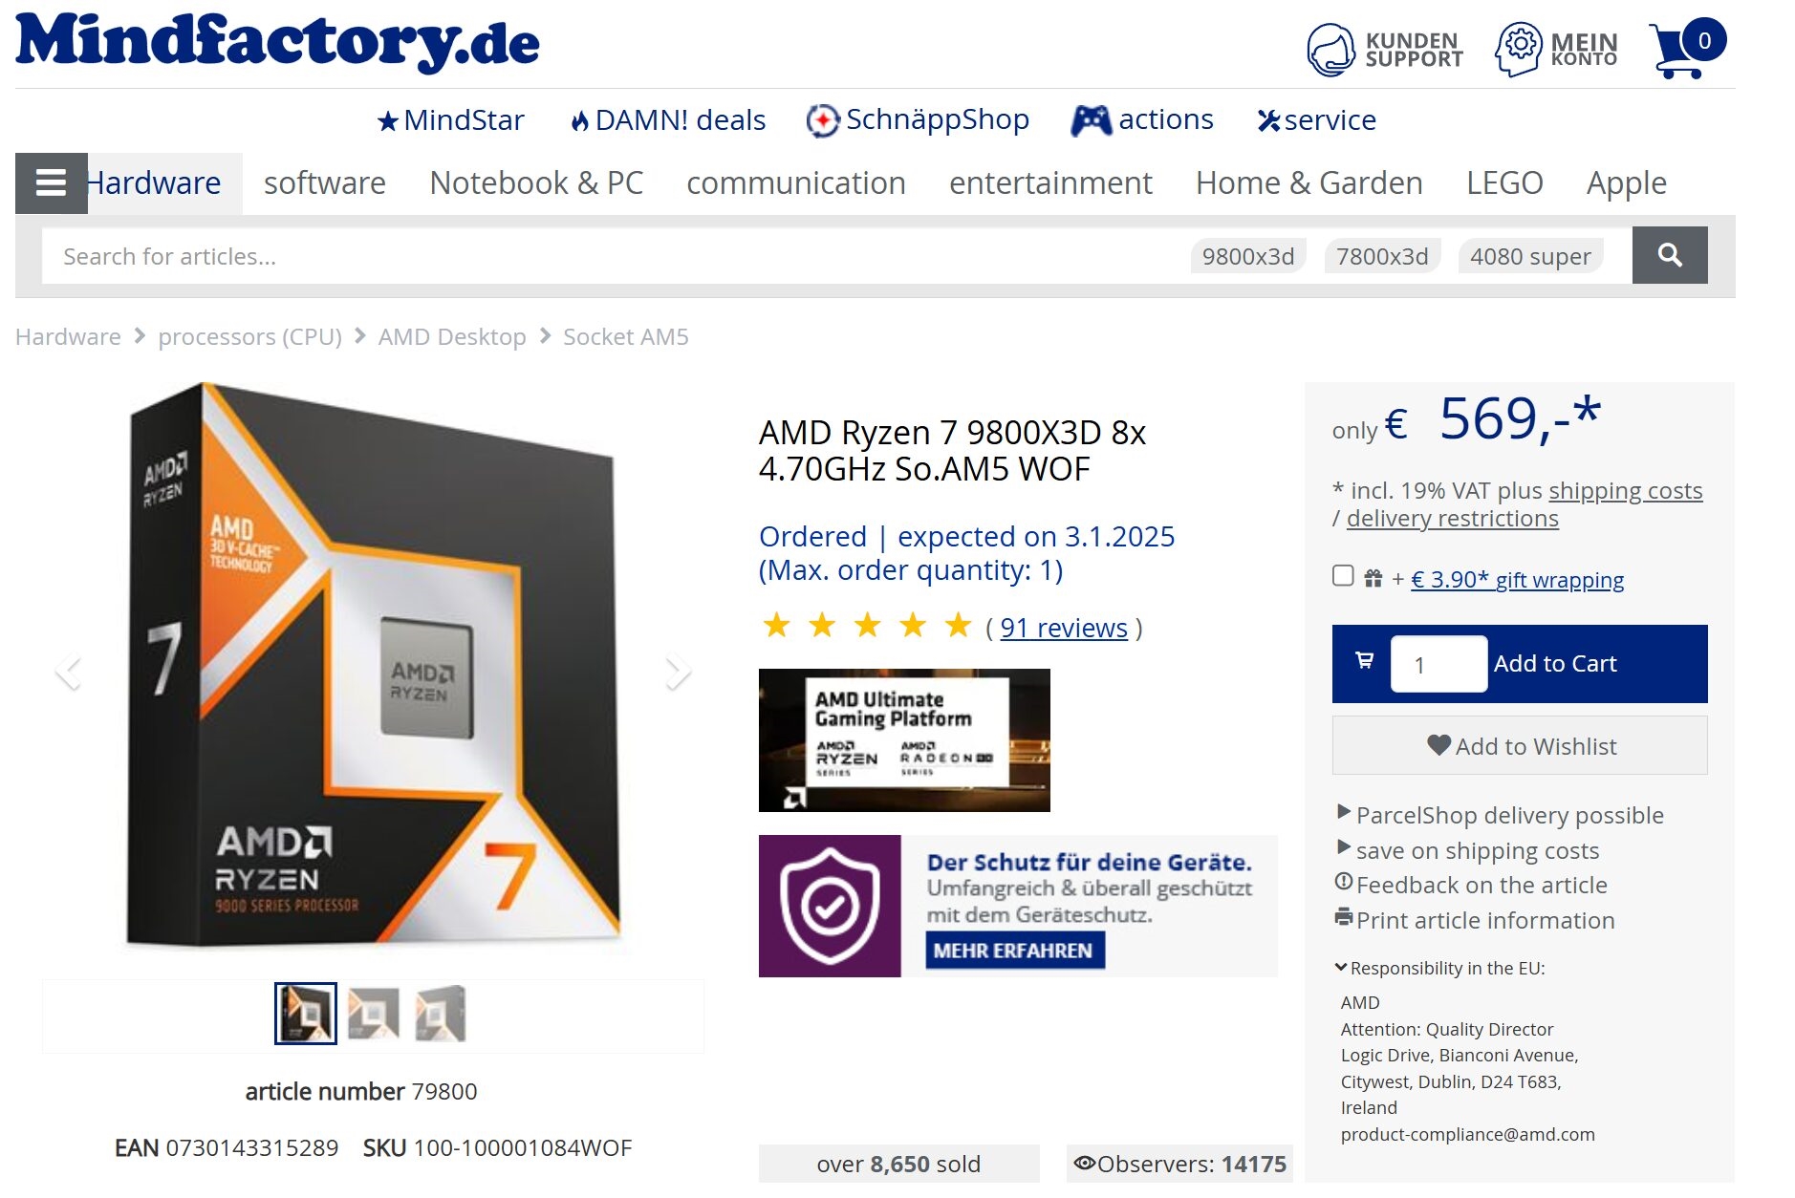Click Add to Wishlist button
The width and height of the screenshot is (1795, 1198).
point(1520,745)
